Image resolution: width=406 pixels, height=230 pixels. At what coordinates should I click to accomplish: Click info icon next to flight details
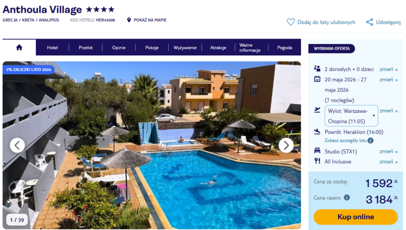(370, 141)
